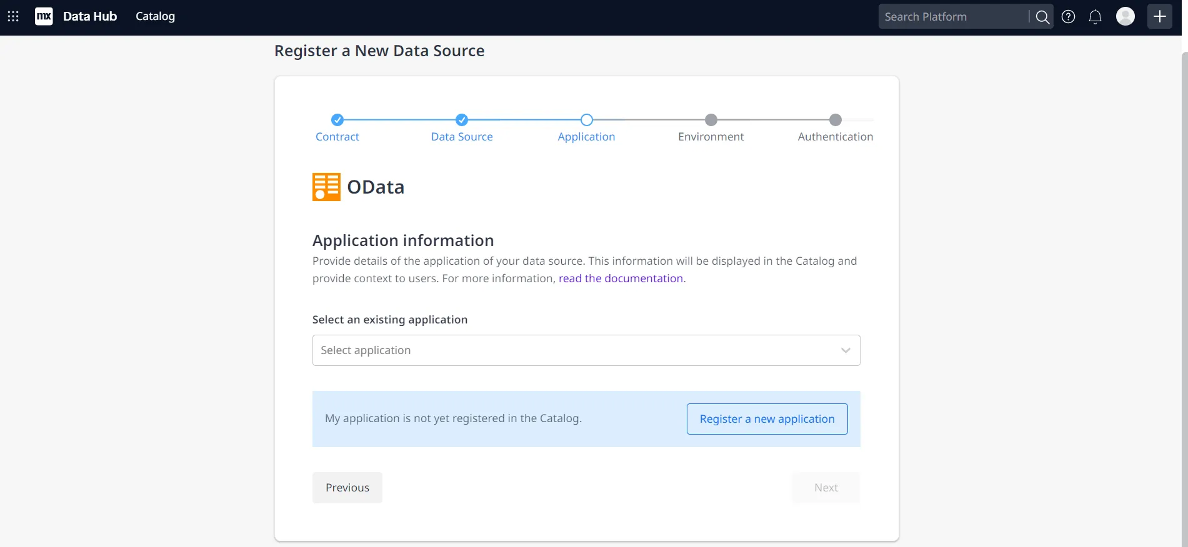Go to completed Data Source step circle
Image resolution: width=1188 pixels, height=547 pixels.
coord(462,120)
